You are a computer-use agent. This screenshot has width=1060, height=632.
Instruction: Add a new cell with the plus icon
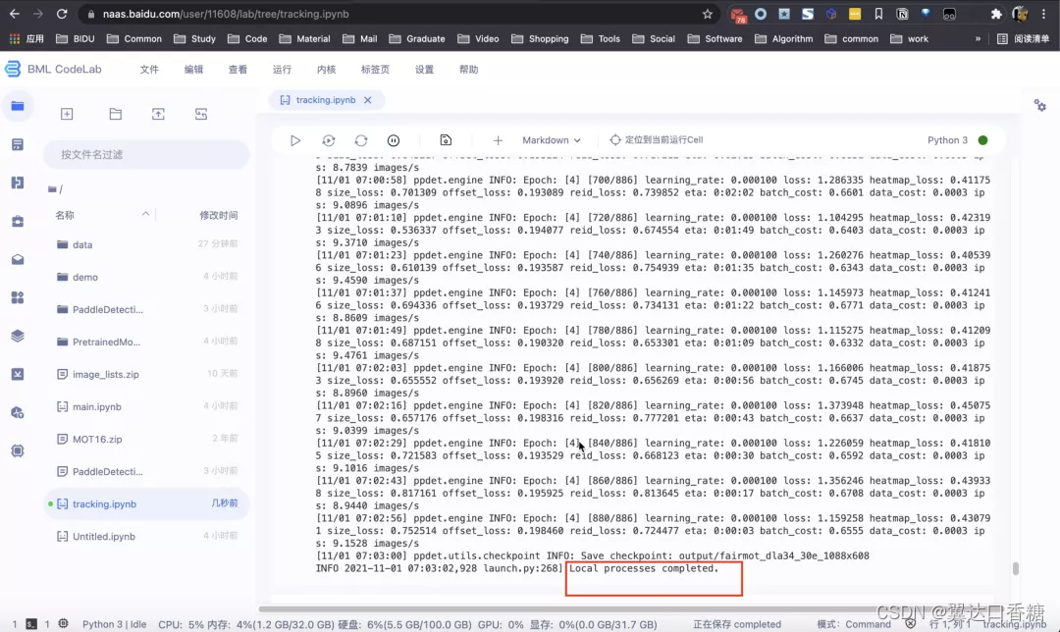(498, 140)
